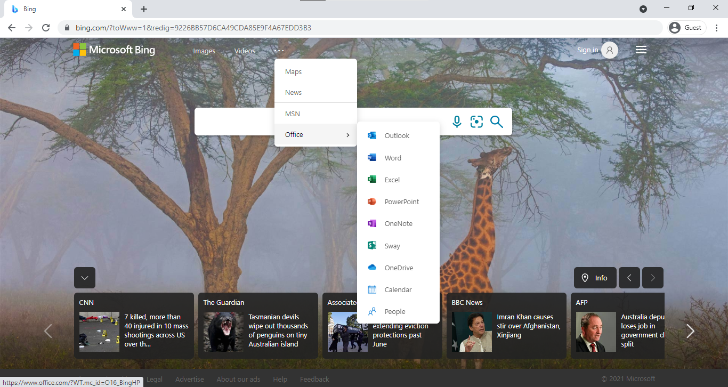
Task: Select the Office menu item
Action: 316,135
